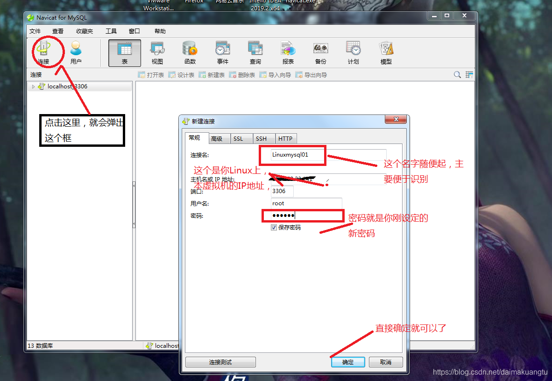Open the 函数 (Function) toolbar icon
The height and width of the screenshot is (381, 552).
point(190,53)
